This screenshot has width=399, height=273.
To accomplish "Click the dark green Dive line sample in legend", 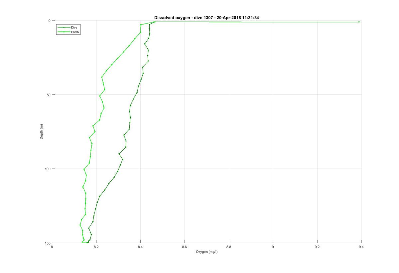I will (x=64, y=27).
